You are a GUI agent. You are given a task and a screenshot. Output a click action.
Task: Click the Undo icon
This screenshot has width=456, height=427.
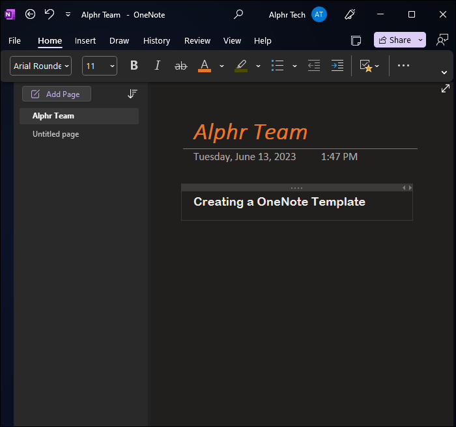point(50,14)
